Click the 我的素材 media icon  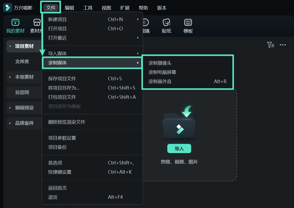click(x=15, y=23)
